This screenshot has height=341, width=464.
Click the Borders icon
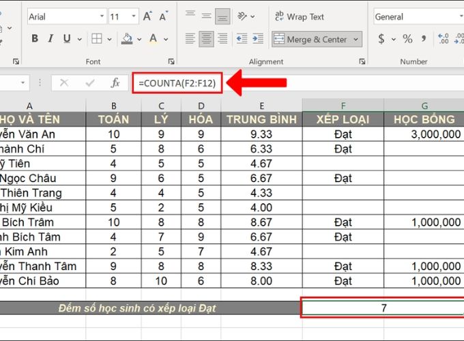pyautogui.click(x=97, y=38)
